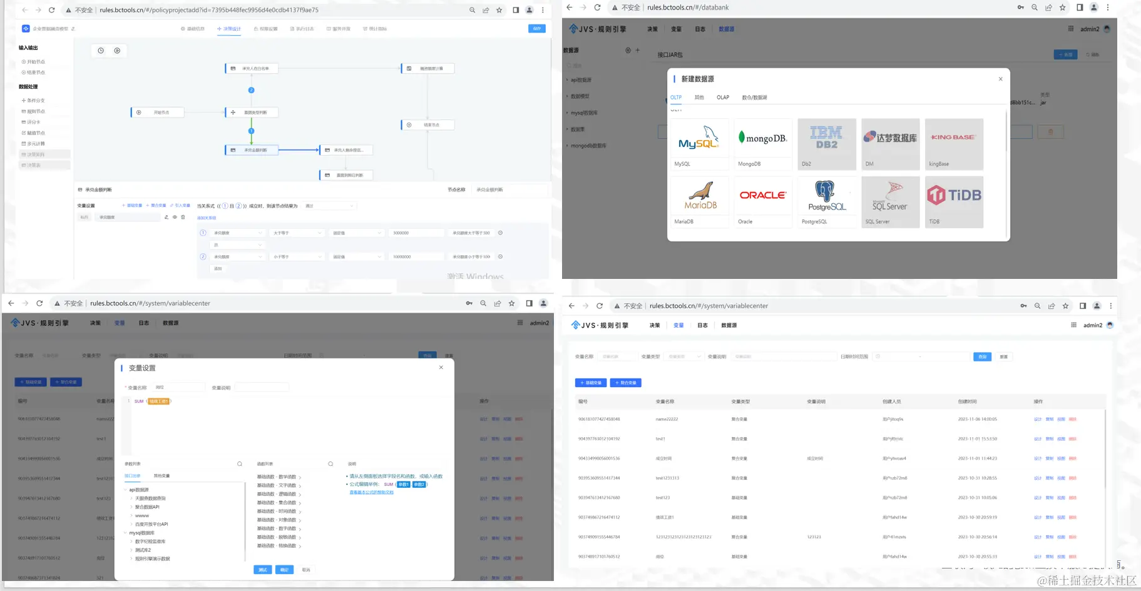The image size is (1141, 591).
Task: Click the blue save button in the policy project window
Action: (x=537, y=29)
